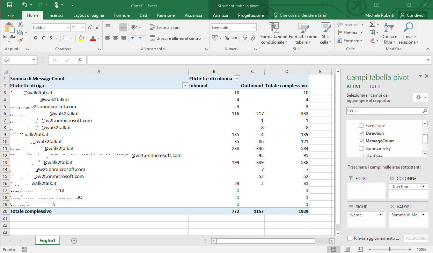Check the SummarizeBy field

coord(361,149)
